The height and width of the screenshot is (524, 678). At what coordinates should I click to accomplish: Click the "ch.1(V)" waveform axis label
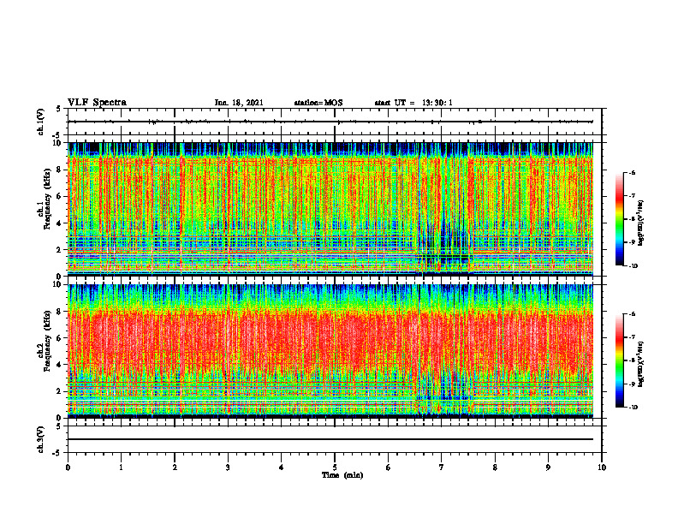coord(41,122)
